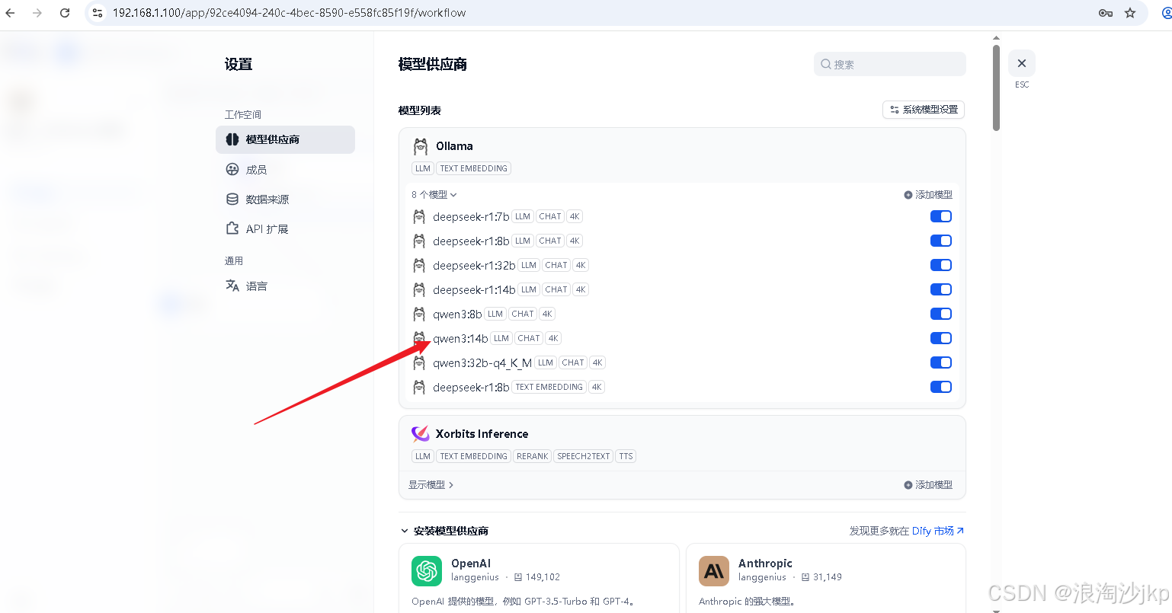1172x613 pixels.
Task: Disable the deepseek-r1:7b model toggle
Action: pos(941,216)
